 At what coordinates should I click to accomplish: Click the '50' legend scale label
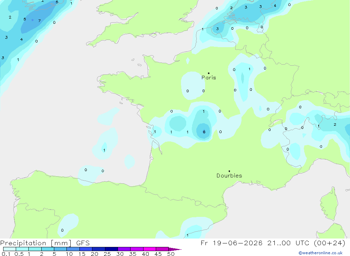click(171, 254)
